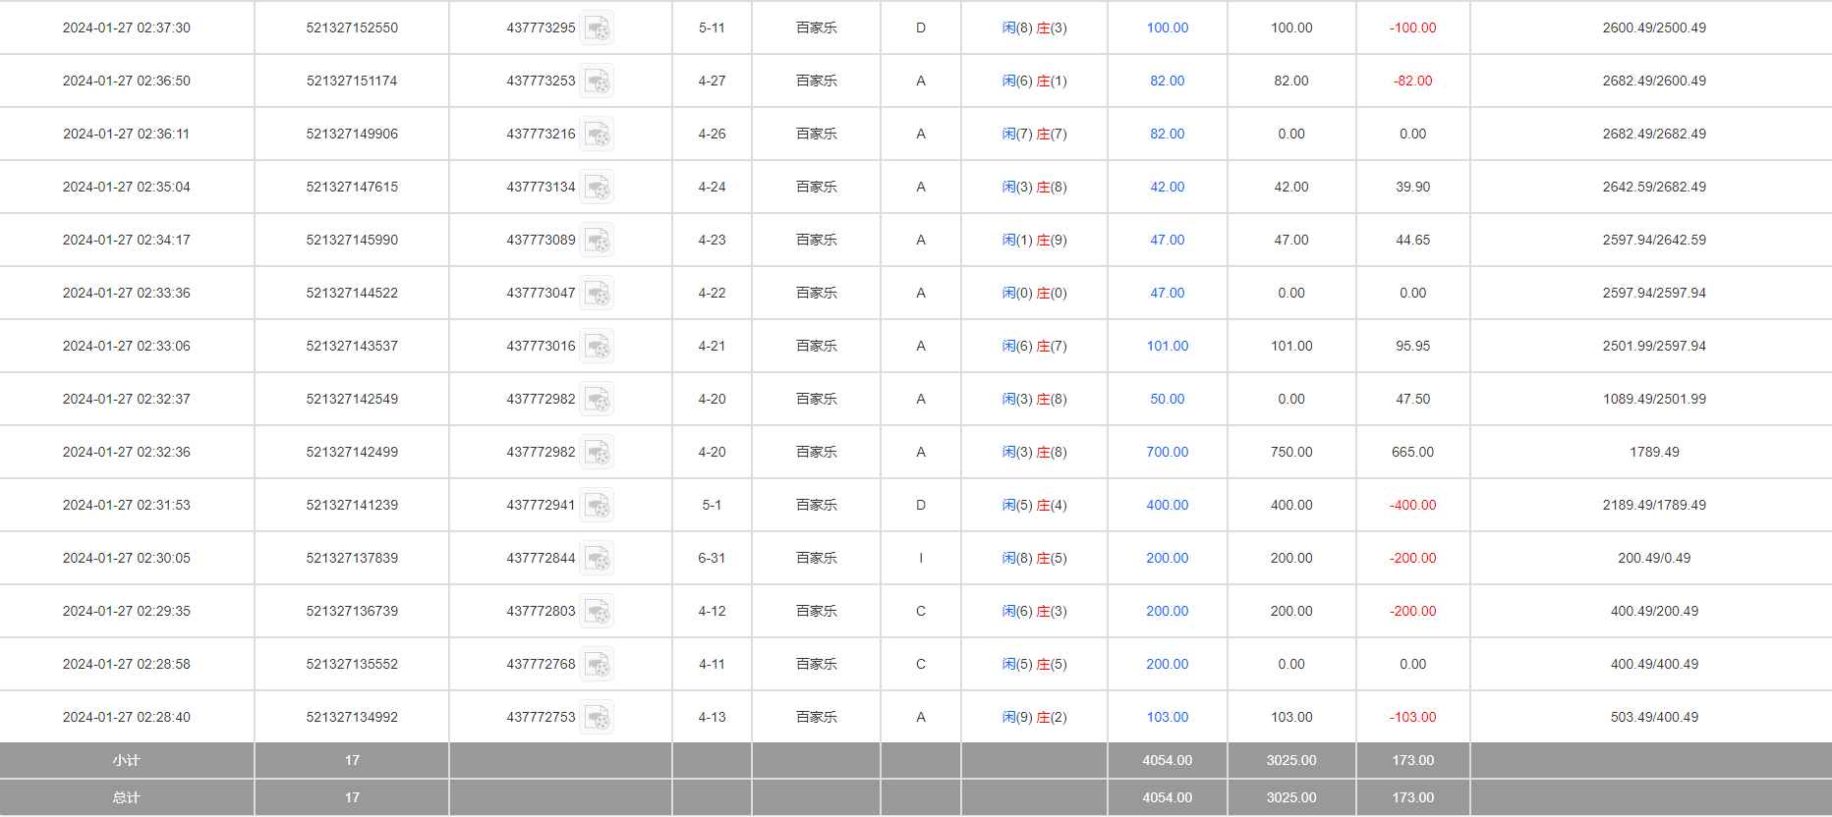Click balance 2600.49/2500.49
The width and height of the screenshot is (1832, 817).
(1654, 27)
